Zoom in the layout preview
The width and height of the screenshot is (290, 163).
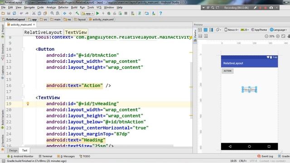278,36
